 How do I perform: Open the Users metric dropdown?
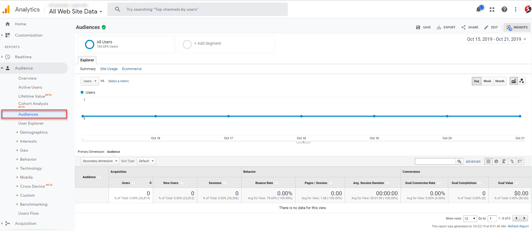coord(90,81)
